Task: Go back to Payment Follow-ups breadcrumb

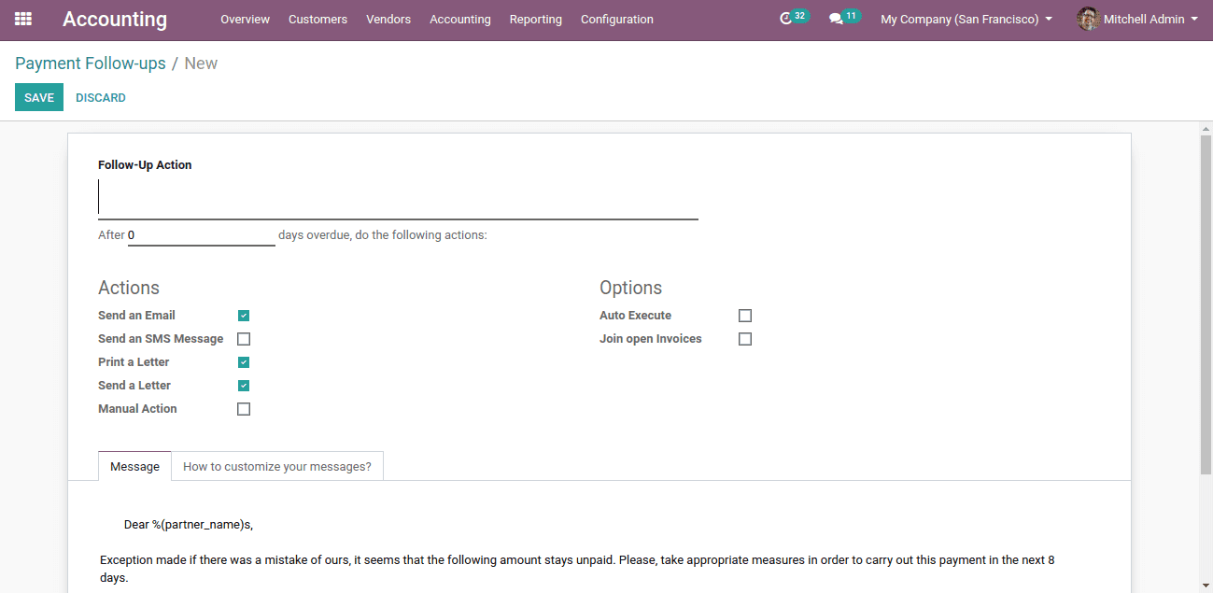Action: (91, 64)
